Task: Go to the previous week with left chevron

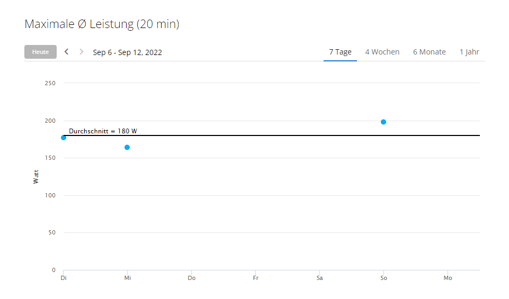Action: click(x=67, y=52)
